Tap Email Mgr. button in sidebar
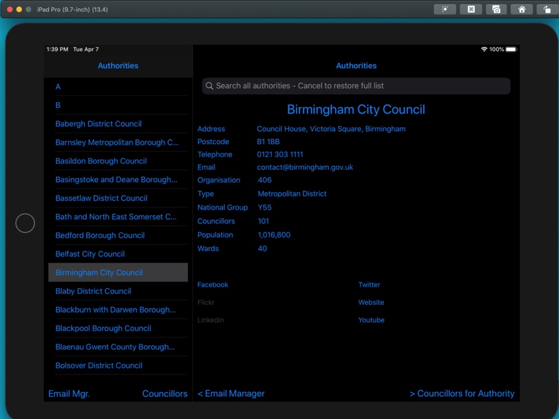Screen dimensions: 559x419 tap(69, 393)
